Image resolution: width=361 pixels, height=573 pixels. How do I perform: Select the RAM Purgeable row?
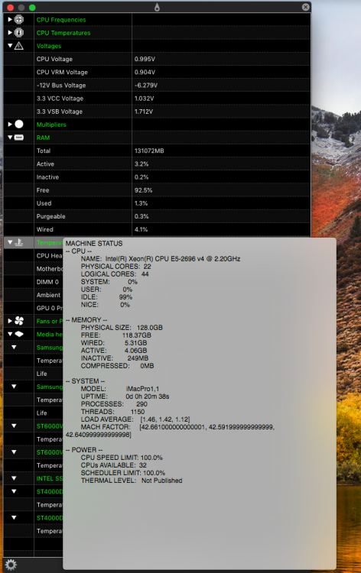157,216
